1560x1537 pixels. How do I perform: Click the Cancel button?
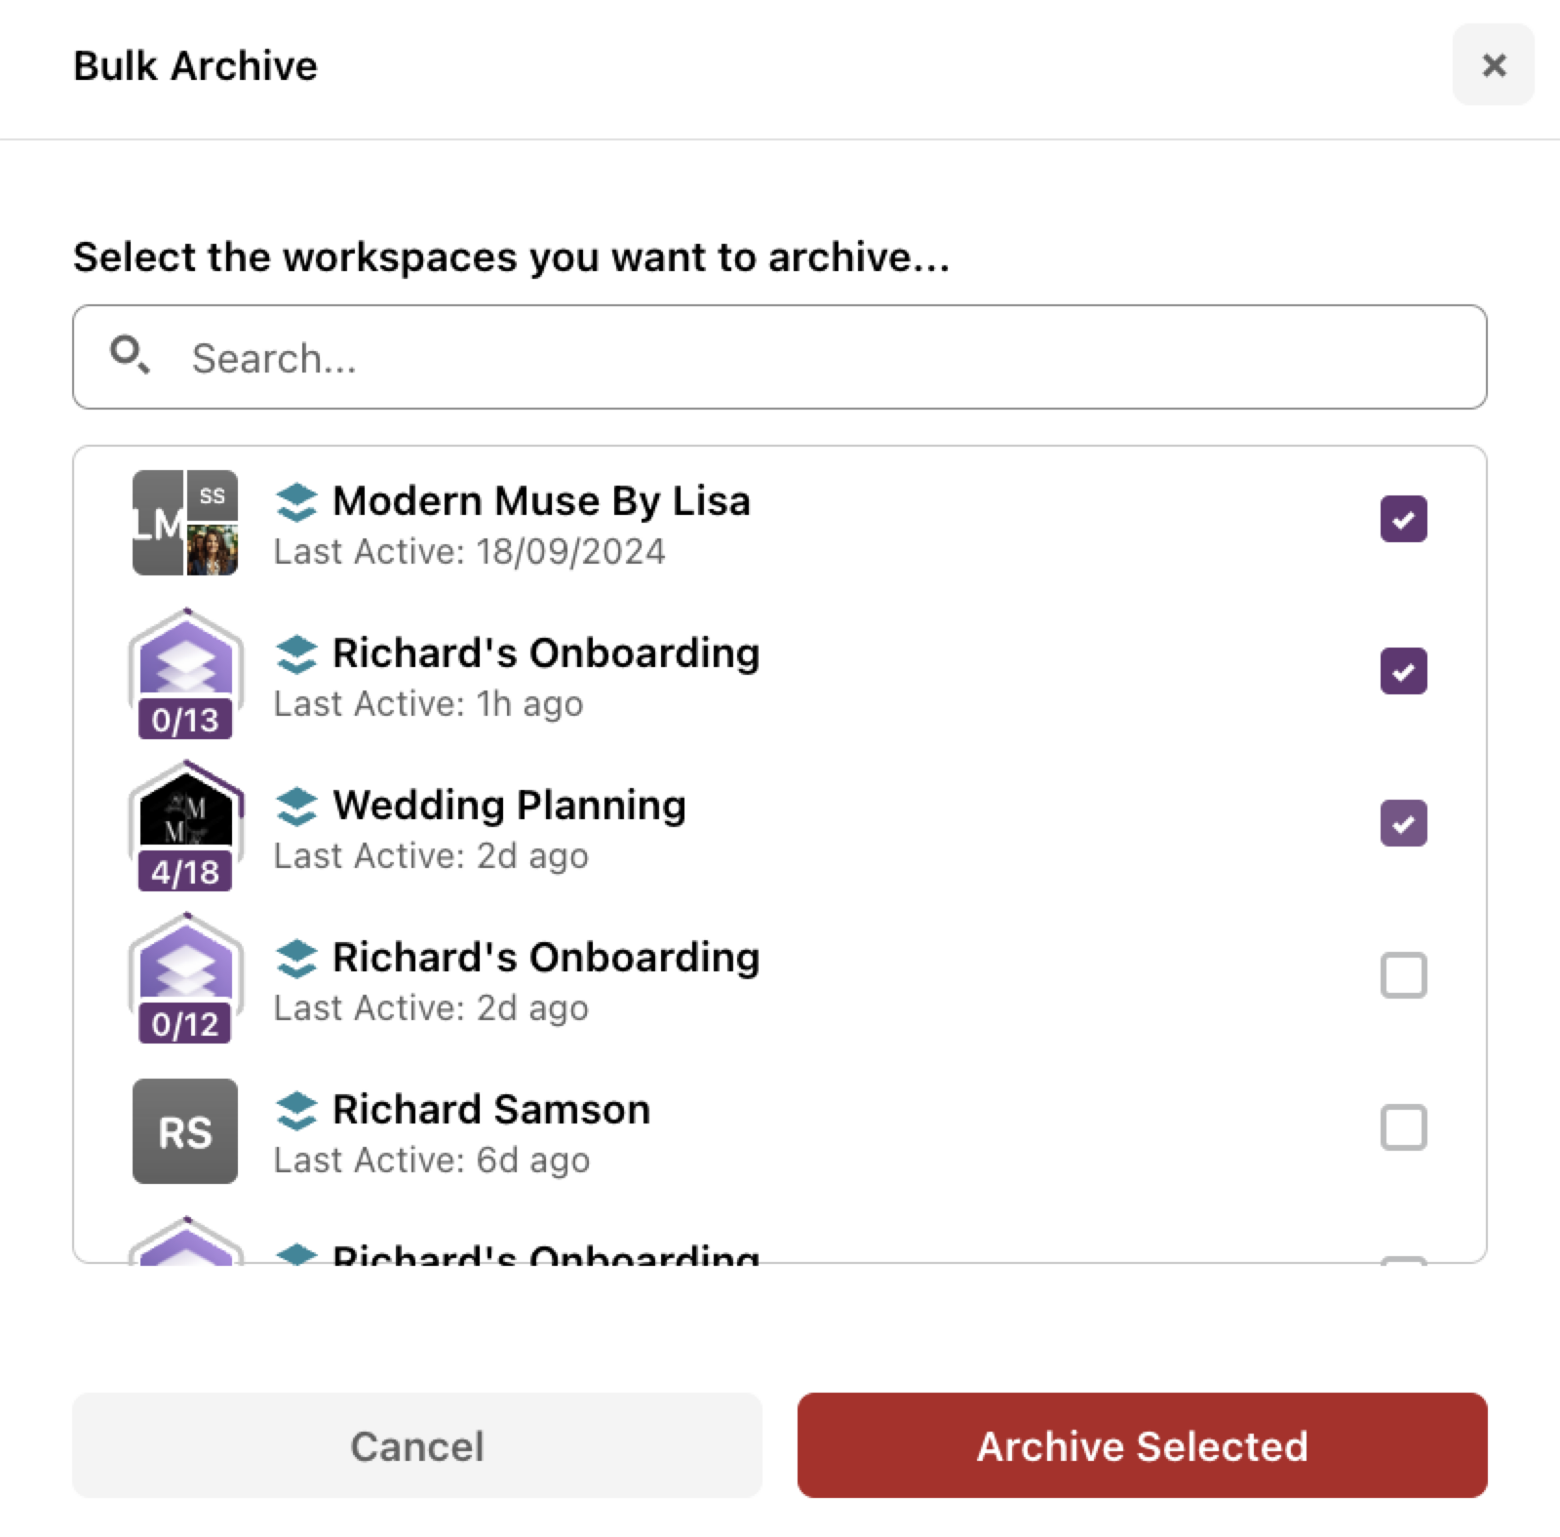pos(417,1445)
